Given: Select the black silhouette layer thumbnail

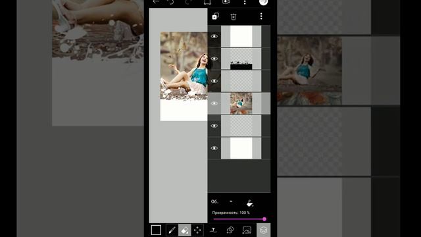Looking at the screenshot, I should [x=241, y=59].
